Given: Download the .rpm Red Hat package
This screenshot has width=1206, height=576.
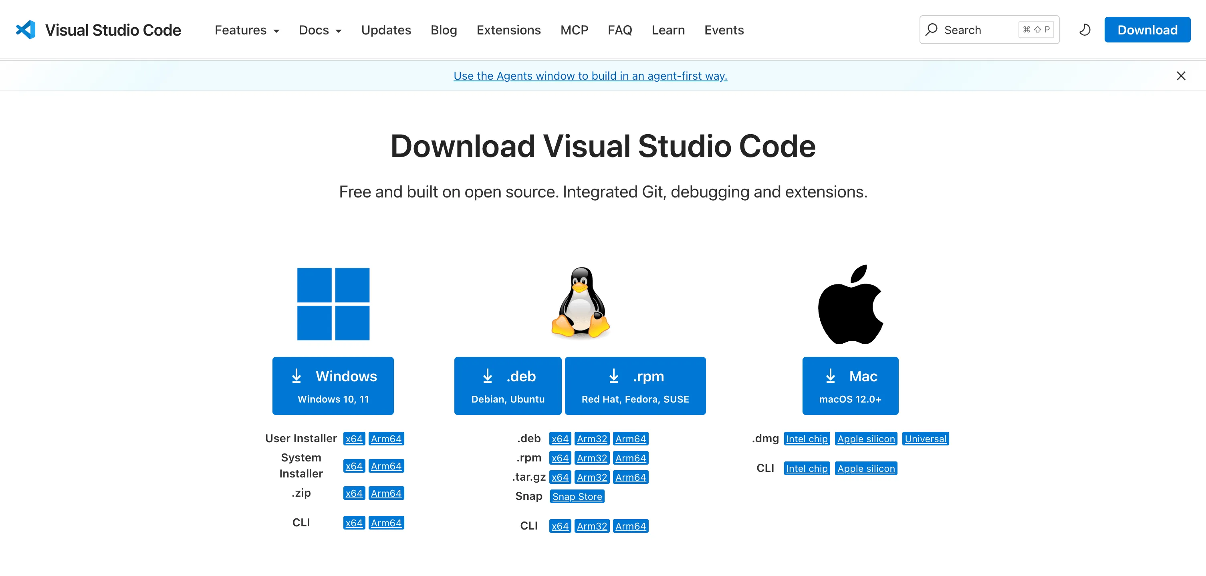Looking at the screenshot, I should 635,386.
